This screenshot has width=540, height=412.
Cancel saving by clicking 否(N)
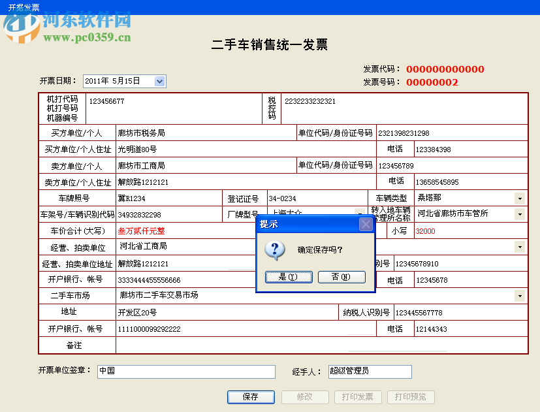(341, 277)
